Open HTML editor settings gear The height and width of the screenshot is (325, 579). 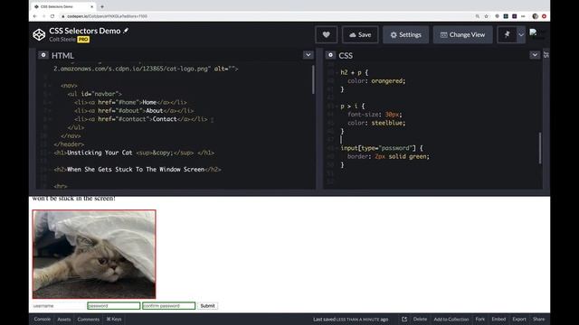[x=43, y=55]
